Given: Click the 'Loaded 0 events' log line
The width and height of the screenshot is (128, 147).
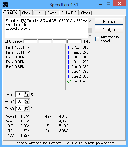Looking at the screenshot, I should 18,29.
